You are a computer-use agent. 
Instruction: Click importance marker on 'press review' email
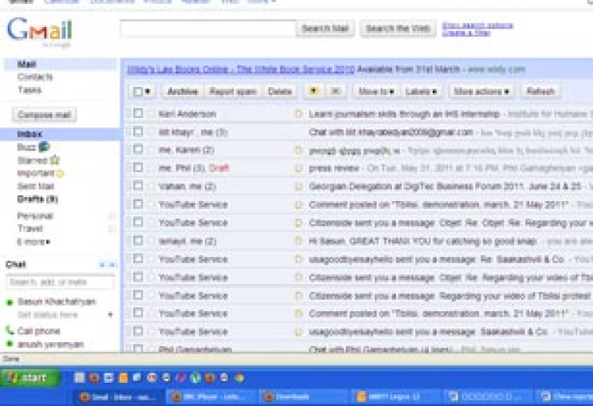coord(298,168)
